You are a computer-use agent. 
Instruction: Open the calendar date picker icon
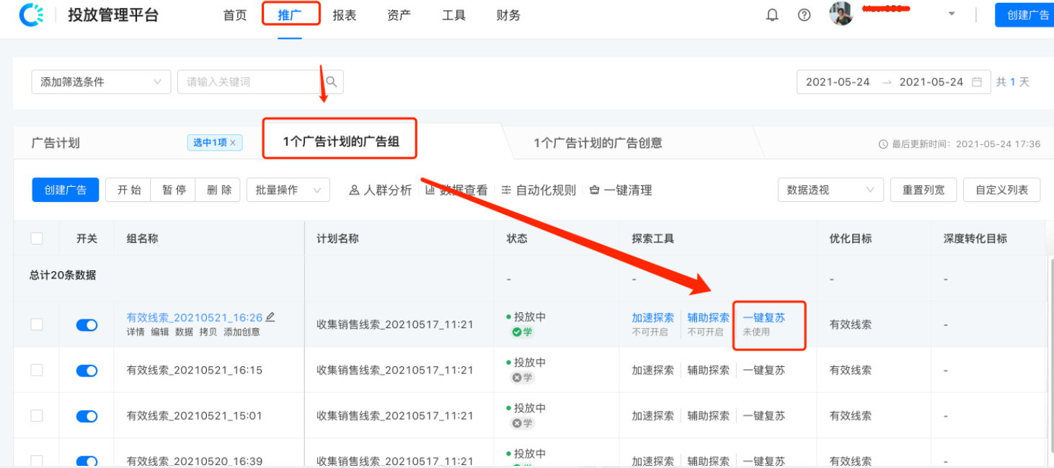pyautogui.click(x=977, y=81)
